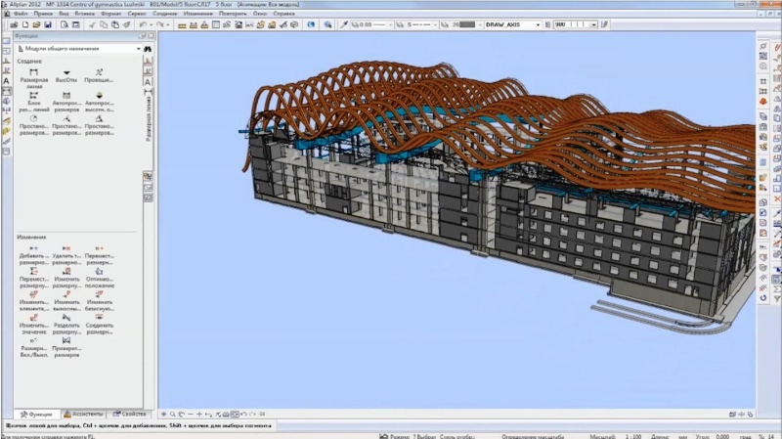Screen dimensions: 782x439
Task: Click the Redo arrow icon
Action: click(159, 24)
